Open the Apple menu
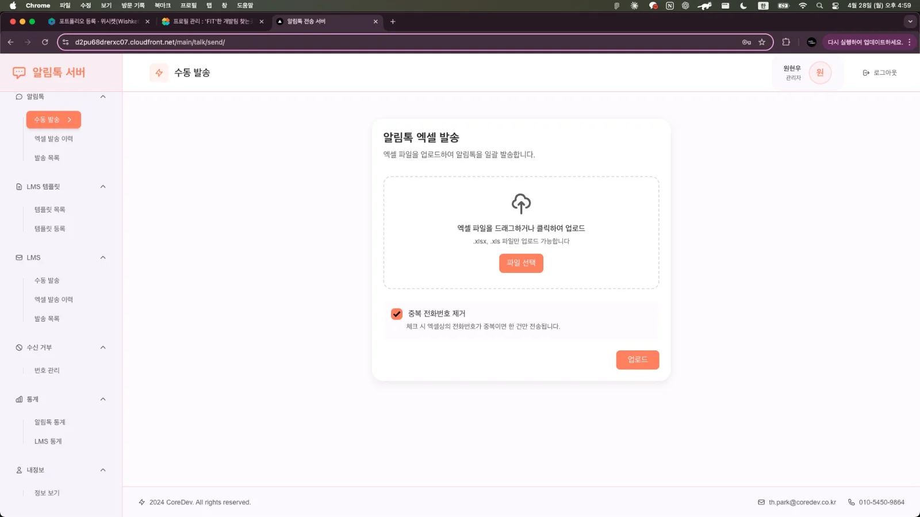 coord(13,6)
